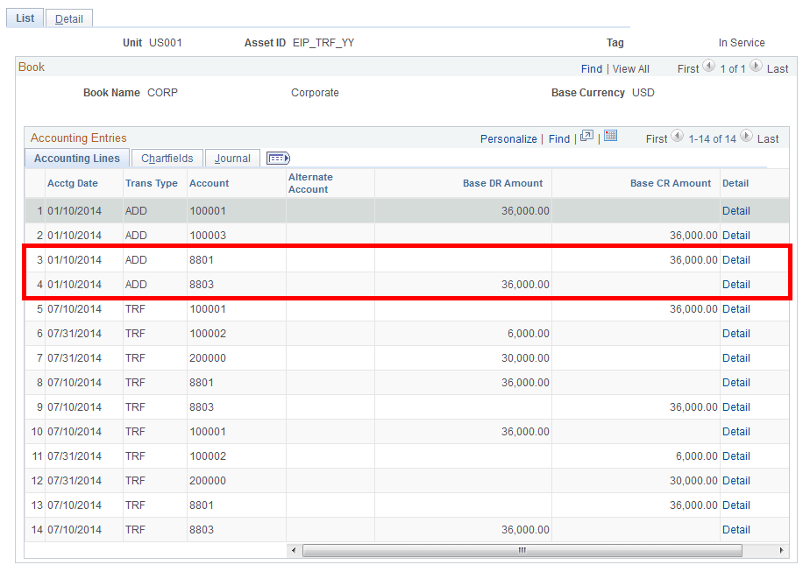Open the Chartfields grid tab
This screenshot has height=572, width=810.
167,159
